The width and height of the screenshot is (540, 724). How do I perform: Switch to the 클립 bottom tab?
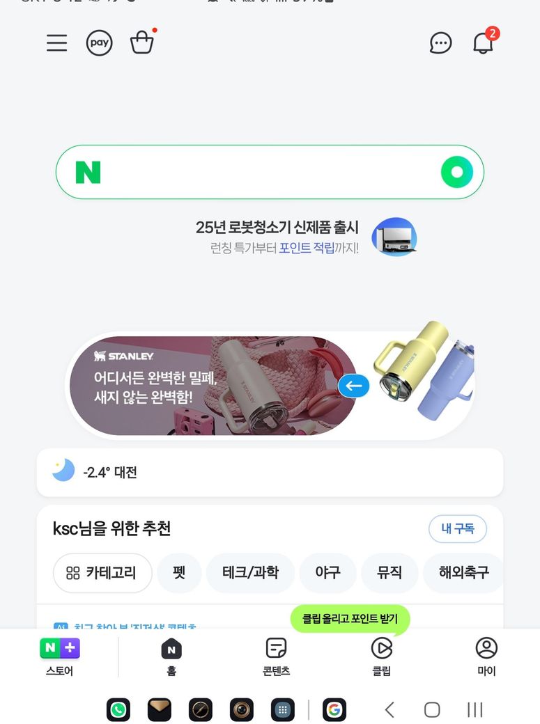(x=381, y=657)
